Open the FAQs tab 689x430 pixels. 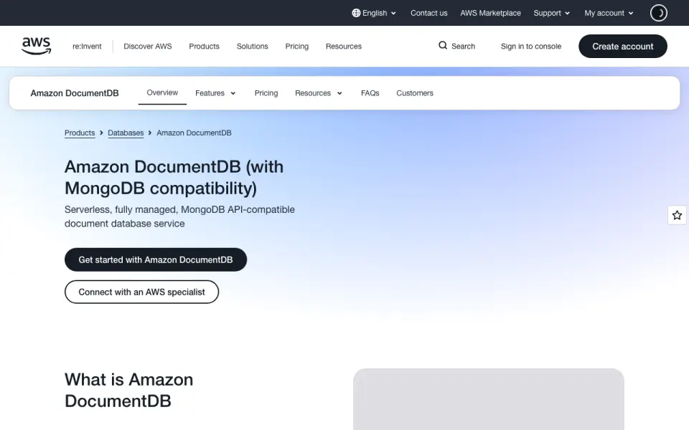(370, 93)
